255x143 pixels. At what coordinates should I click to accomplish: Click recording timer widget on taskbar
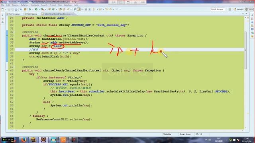[8, 139]
